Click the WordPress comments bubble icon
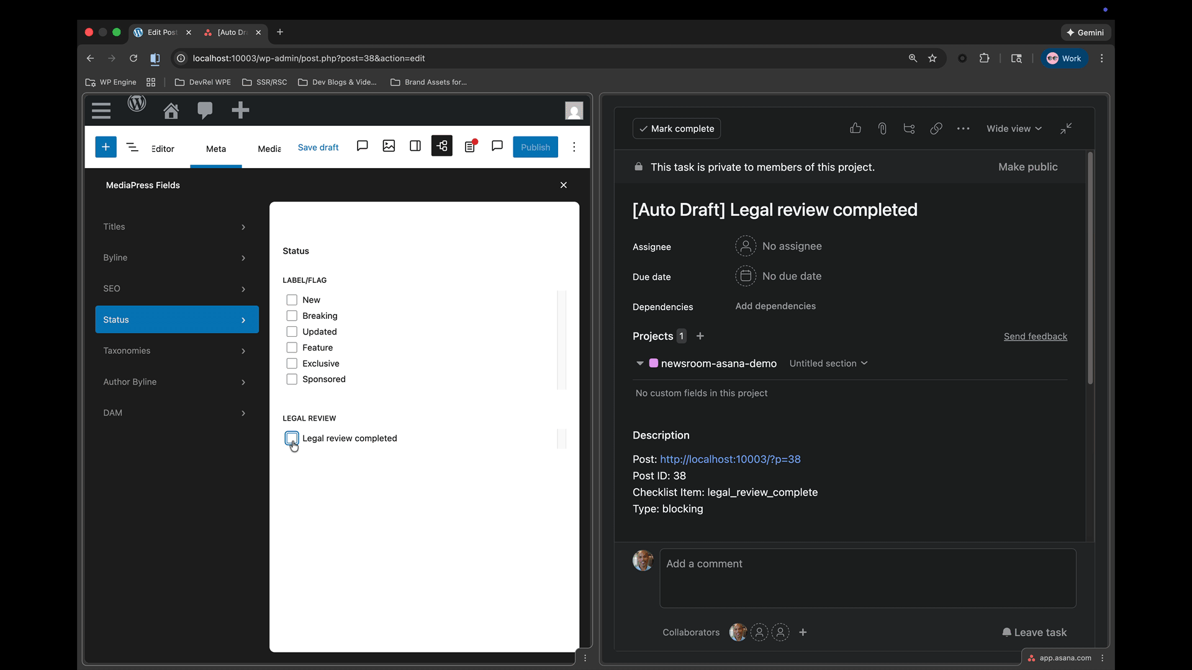 point(205,110)
